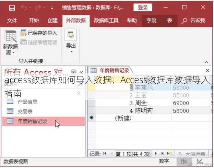Switch to the 字段 contextual tab
214x168 pixels.
[151, 21]
